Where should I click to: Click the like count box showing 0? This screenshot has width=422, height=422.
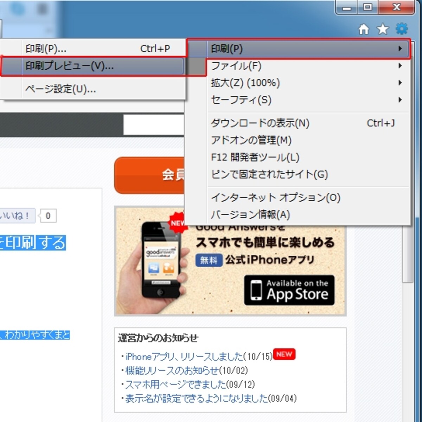point(48,216)
